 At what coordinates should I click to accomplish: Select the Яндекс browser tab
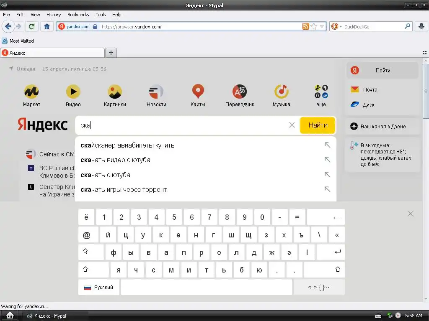tap(52, 53)
